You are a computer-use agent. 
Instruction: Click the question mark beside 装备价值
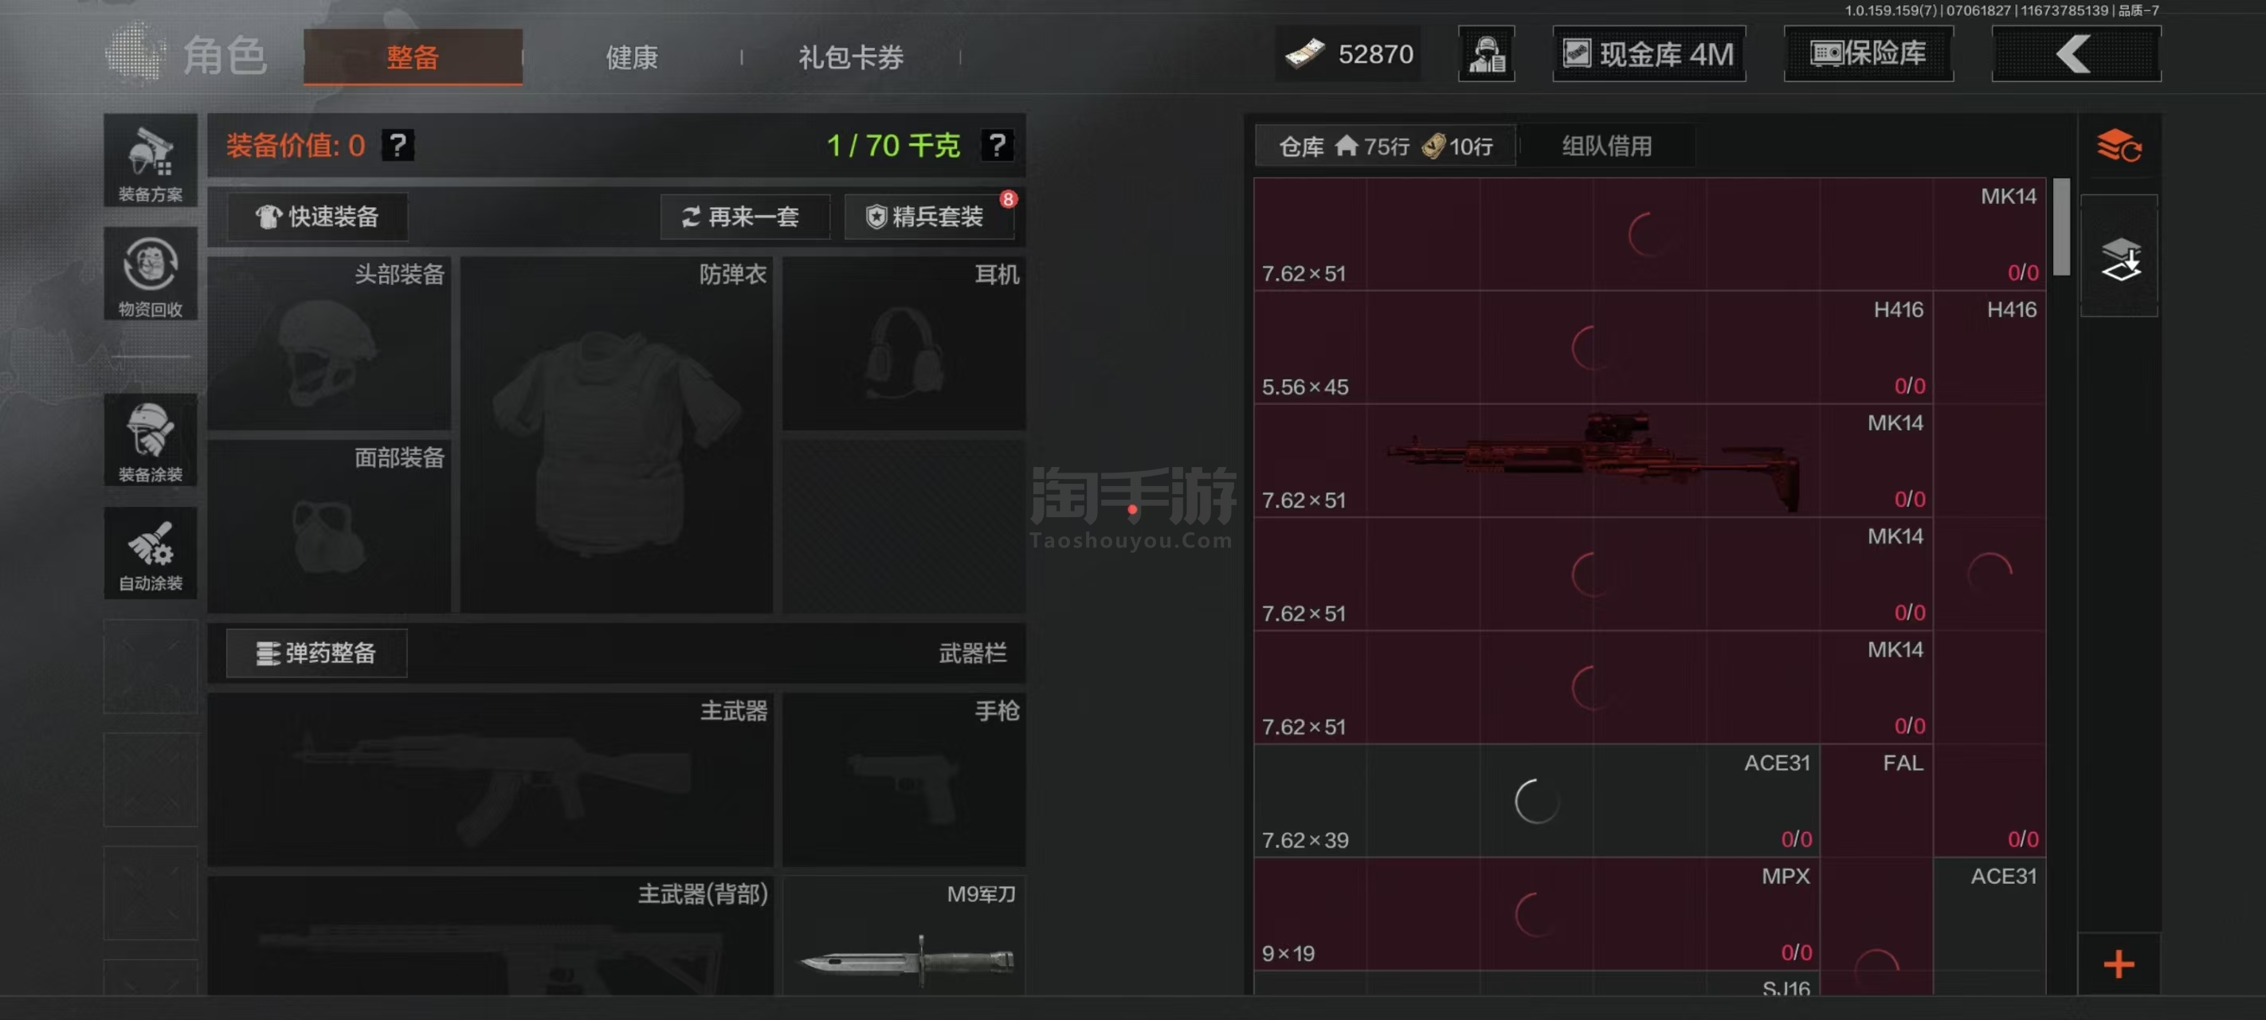point(398,144)
